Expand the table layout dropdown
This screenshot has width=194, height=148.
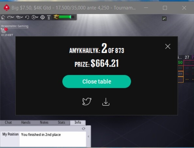coord(10,17)
